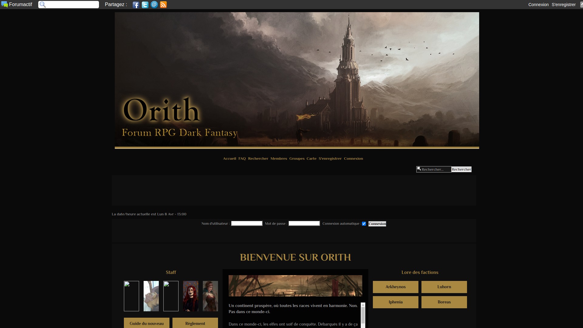Open the Iphenia faction lore
Image resolution: width=583 pixels, height=328 pixels.
[x=396, y=302]
